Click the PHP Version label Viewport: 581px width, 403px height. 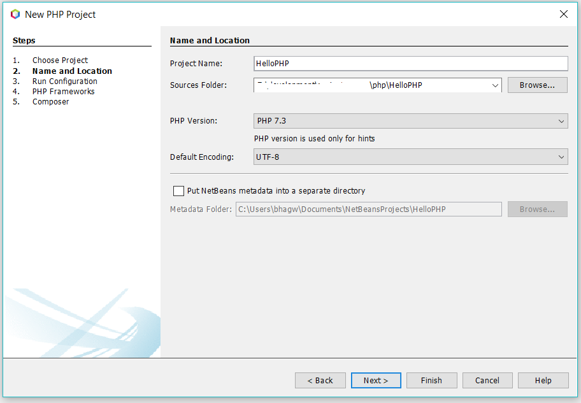pos(194,121)
